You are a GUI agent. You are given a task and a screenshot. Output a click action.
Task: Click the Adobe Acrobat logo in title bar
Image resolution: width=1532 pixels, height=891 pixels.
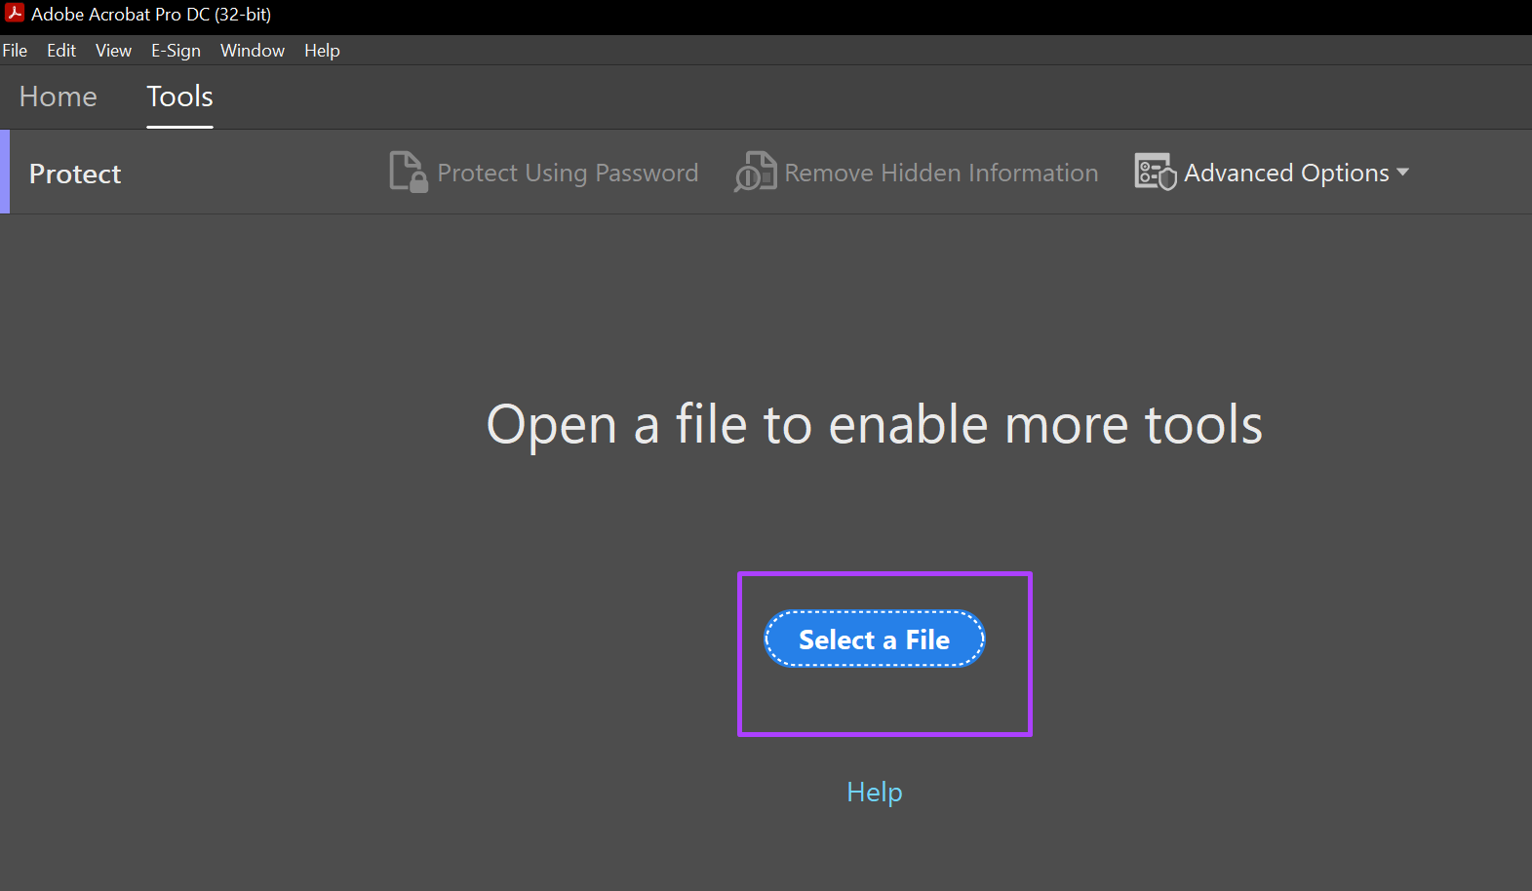point(15,14)
